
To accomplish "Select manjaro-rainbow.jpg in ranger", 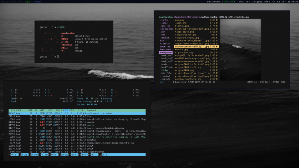I will 196,38.
